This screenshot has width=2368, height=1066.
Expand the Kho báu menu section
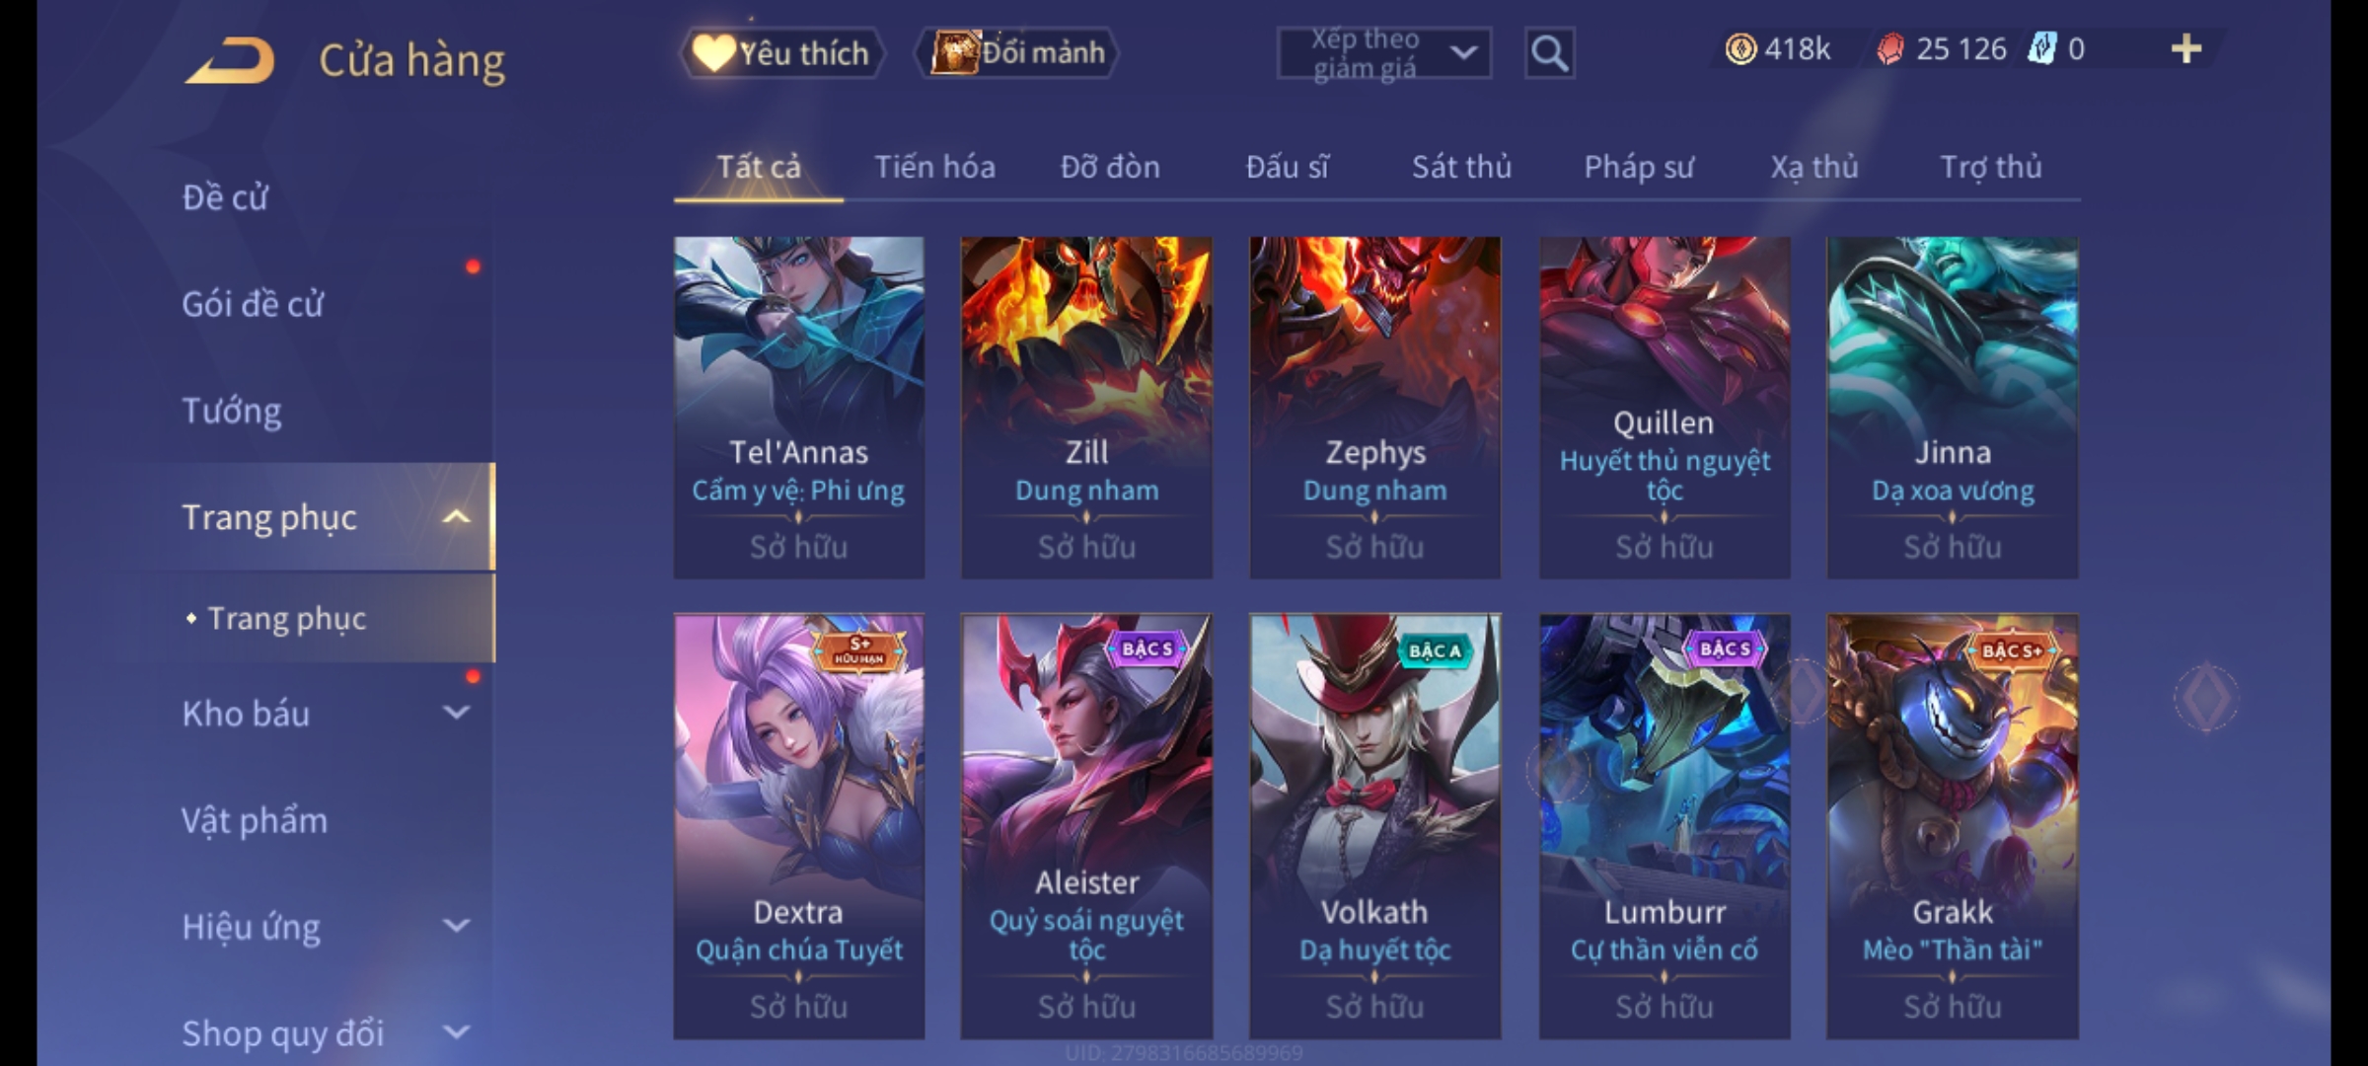click(x=456, y=713)
